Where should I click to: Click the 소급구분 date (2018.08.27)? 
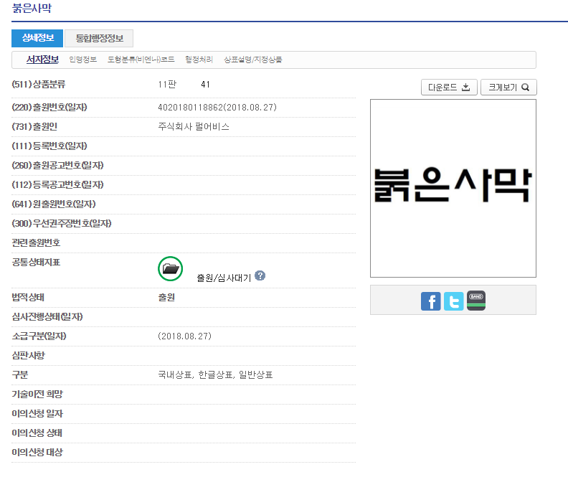pos(185,336)
